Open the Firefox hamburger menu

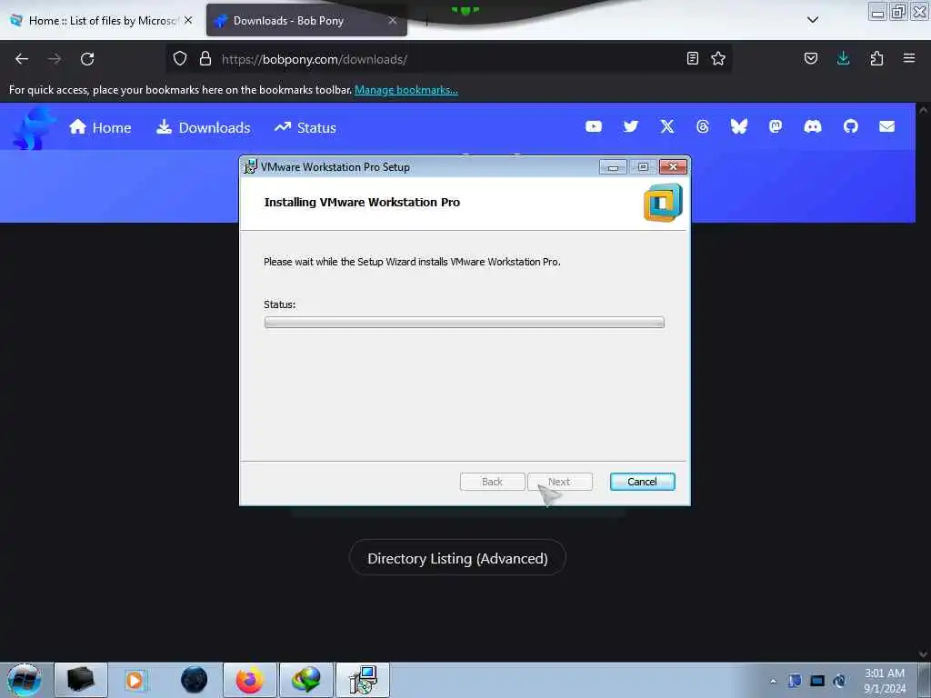click(909, 58)
